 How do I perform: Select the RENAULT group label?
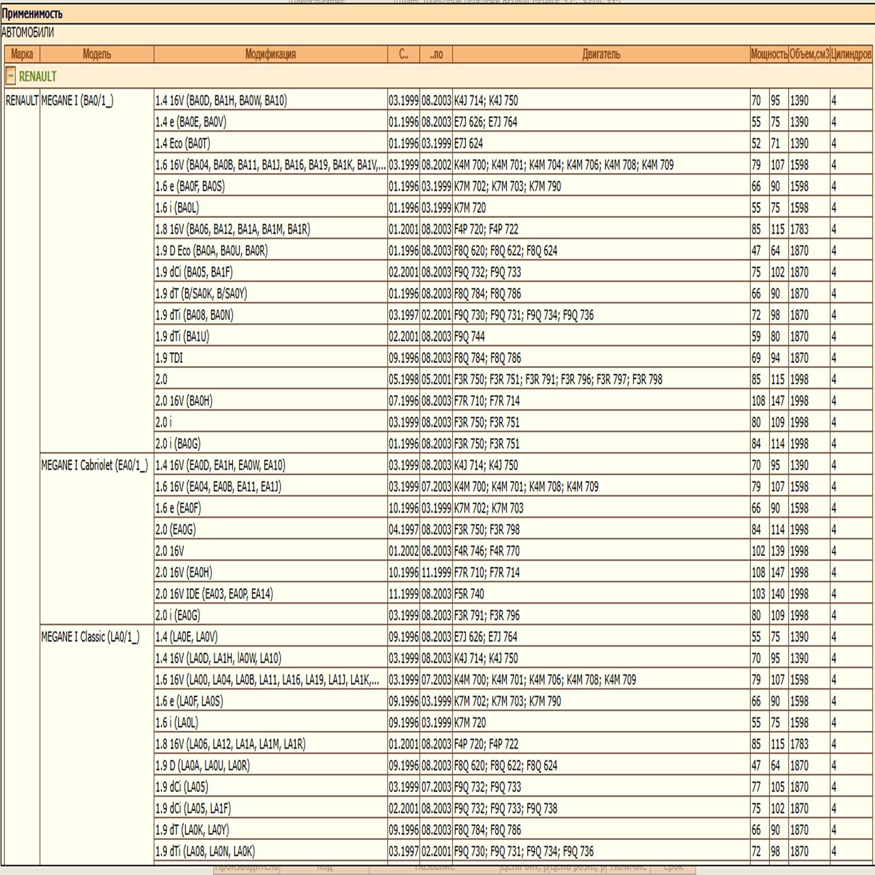pyautogui.click(x=38, y=77)
